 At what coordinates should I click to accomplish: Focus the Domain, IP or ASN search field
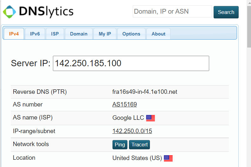172,11
